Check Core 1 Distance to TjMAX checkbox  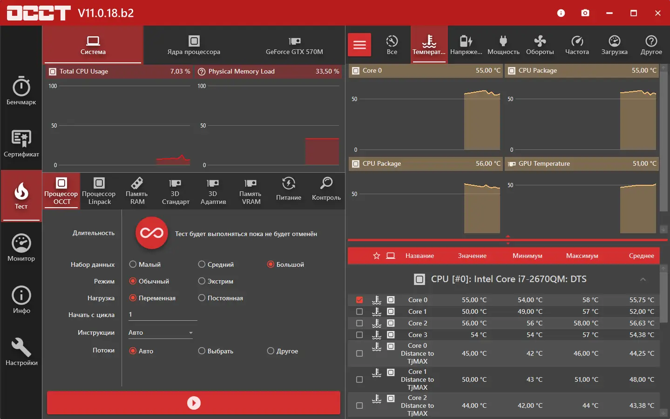(x=359, y=379)
